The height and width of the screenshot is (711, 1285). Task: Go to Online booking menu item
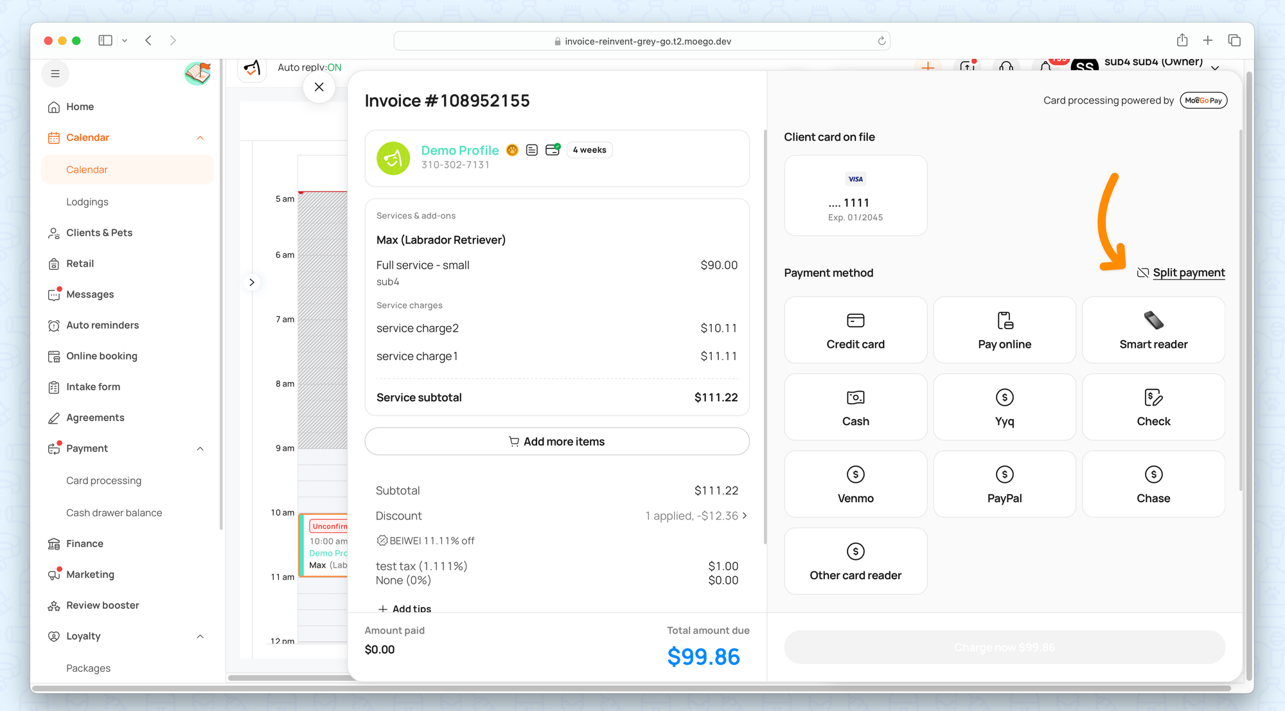(x=102, y=356)
